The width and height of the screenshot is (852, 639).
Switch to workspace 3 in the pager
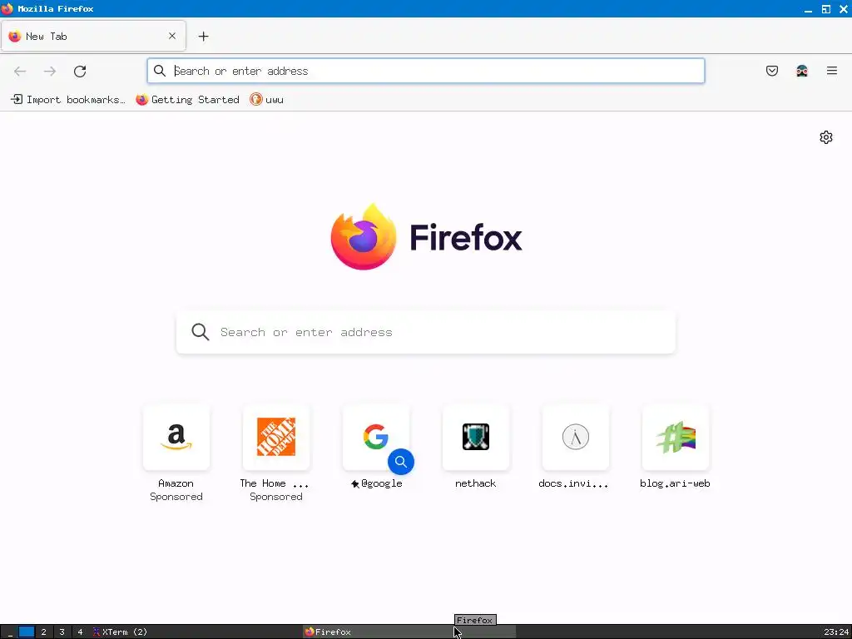coord(62,632)
